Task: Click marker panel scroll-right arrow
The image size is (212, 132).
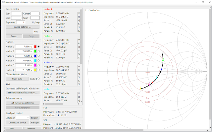Action: 79,104
